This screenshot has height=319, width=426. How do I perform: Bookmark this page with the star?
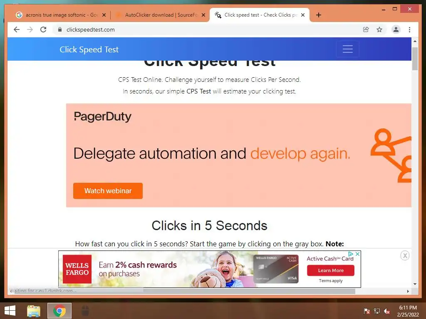(x=379, y=29)
